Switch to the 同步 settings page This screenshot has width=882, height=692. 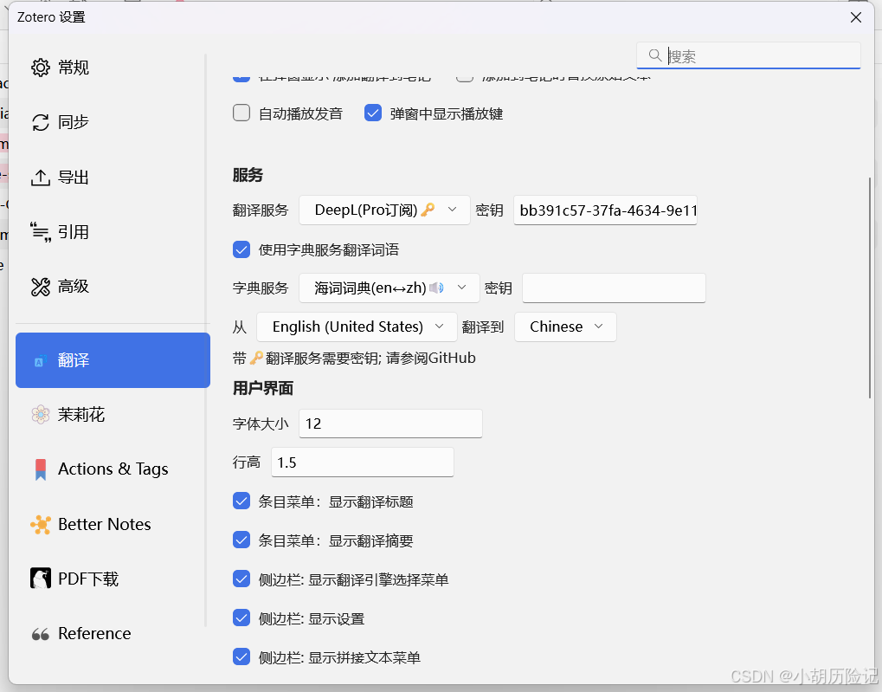coord(39,122)
